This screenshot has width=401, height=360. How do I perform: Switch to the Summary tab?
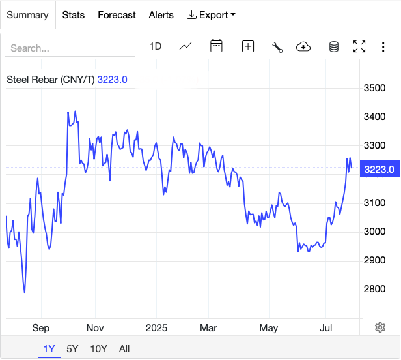coord(28,15)
